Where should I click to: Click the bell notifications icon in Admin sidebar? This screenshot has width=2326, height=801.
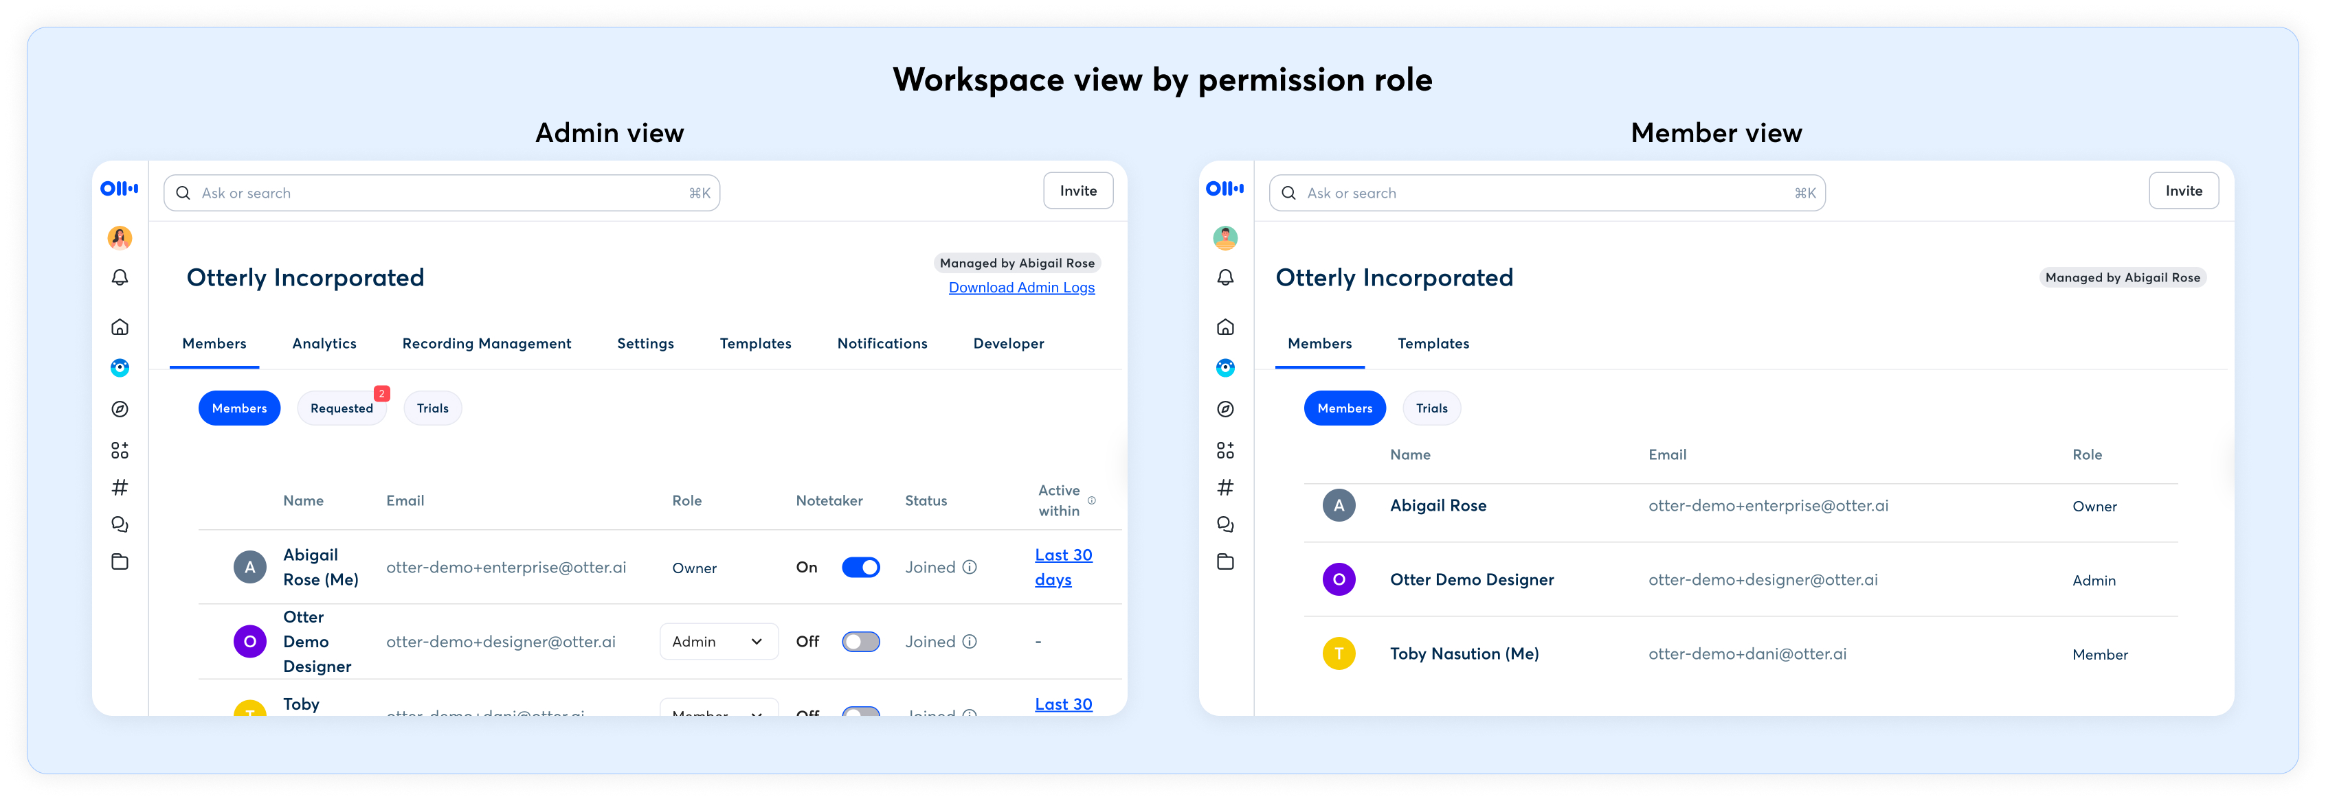pyautogui.click(x=119, y=278)
